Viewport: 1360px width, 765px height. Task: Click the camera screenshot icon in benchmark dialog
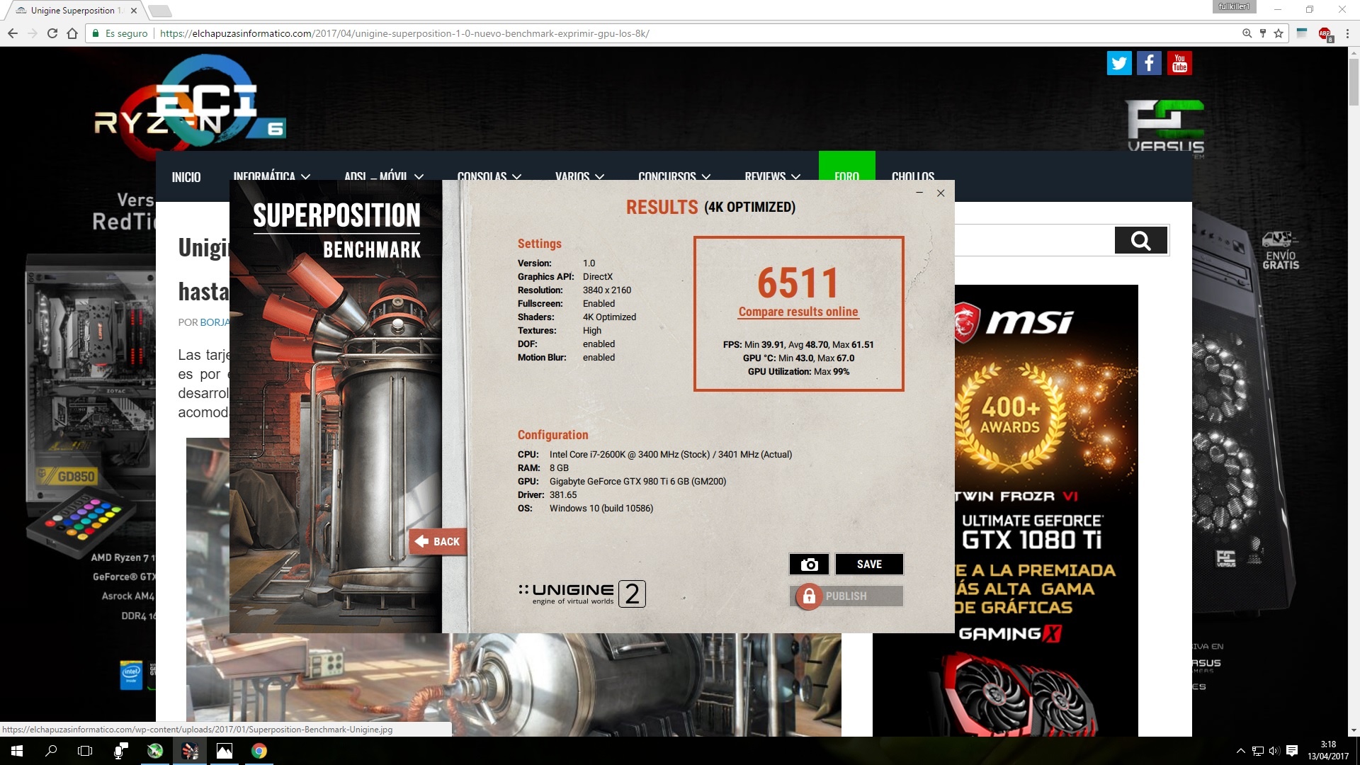click(x=809, y=564)
